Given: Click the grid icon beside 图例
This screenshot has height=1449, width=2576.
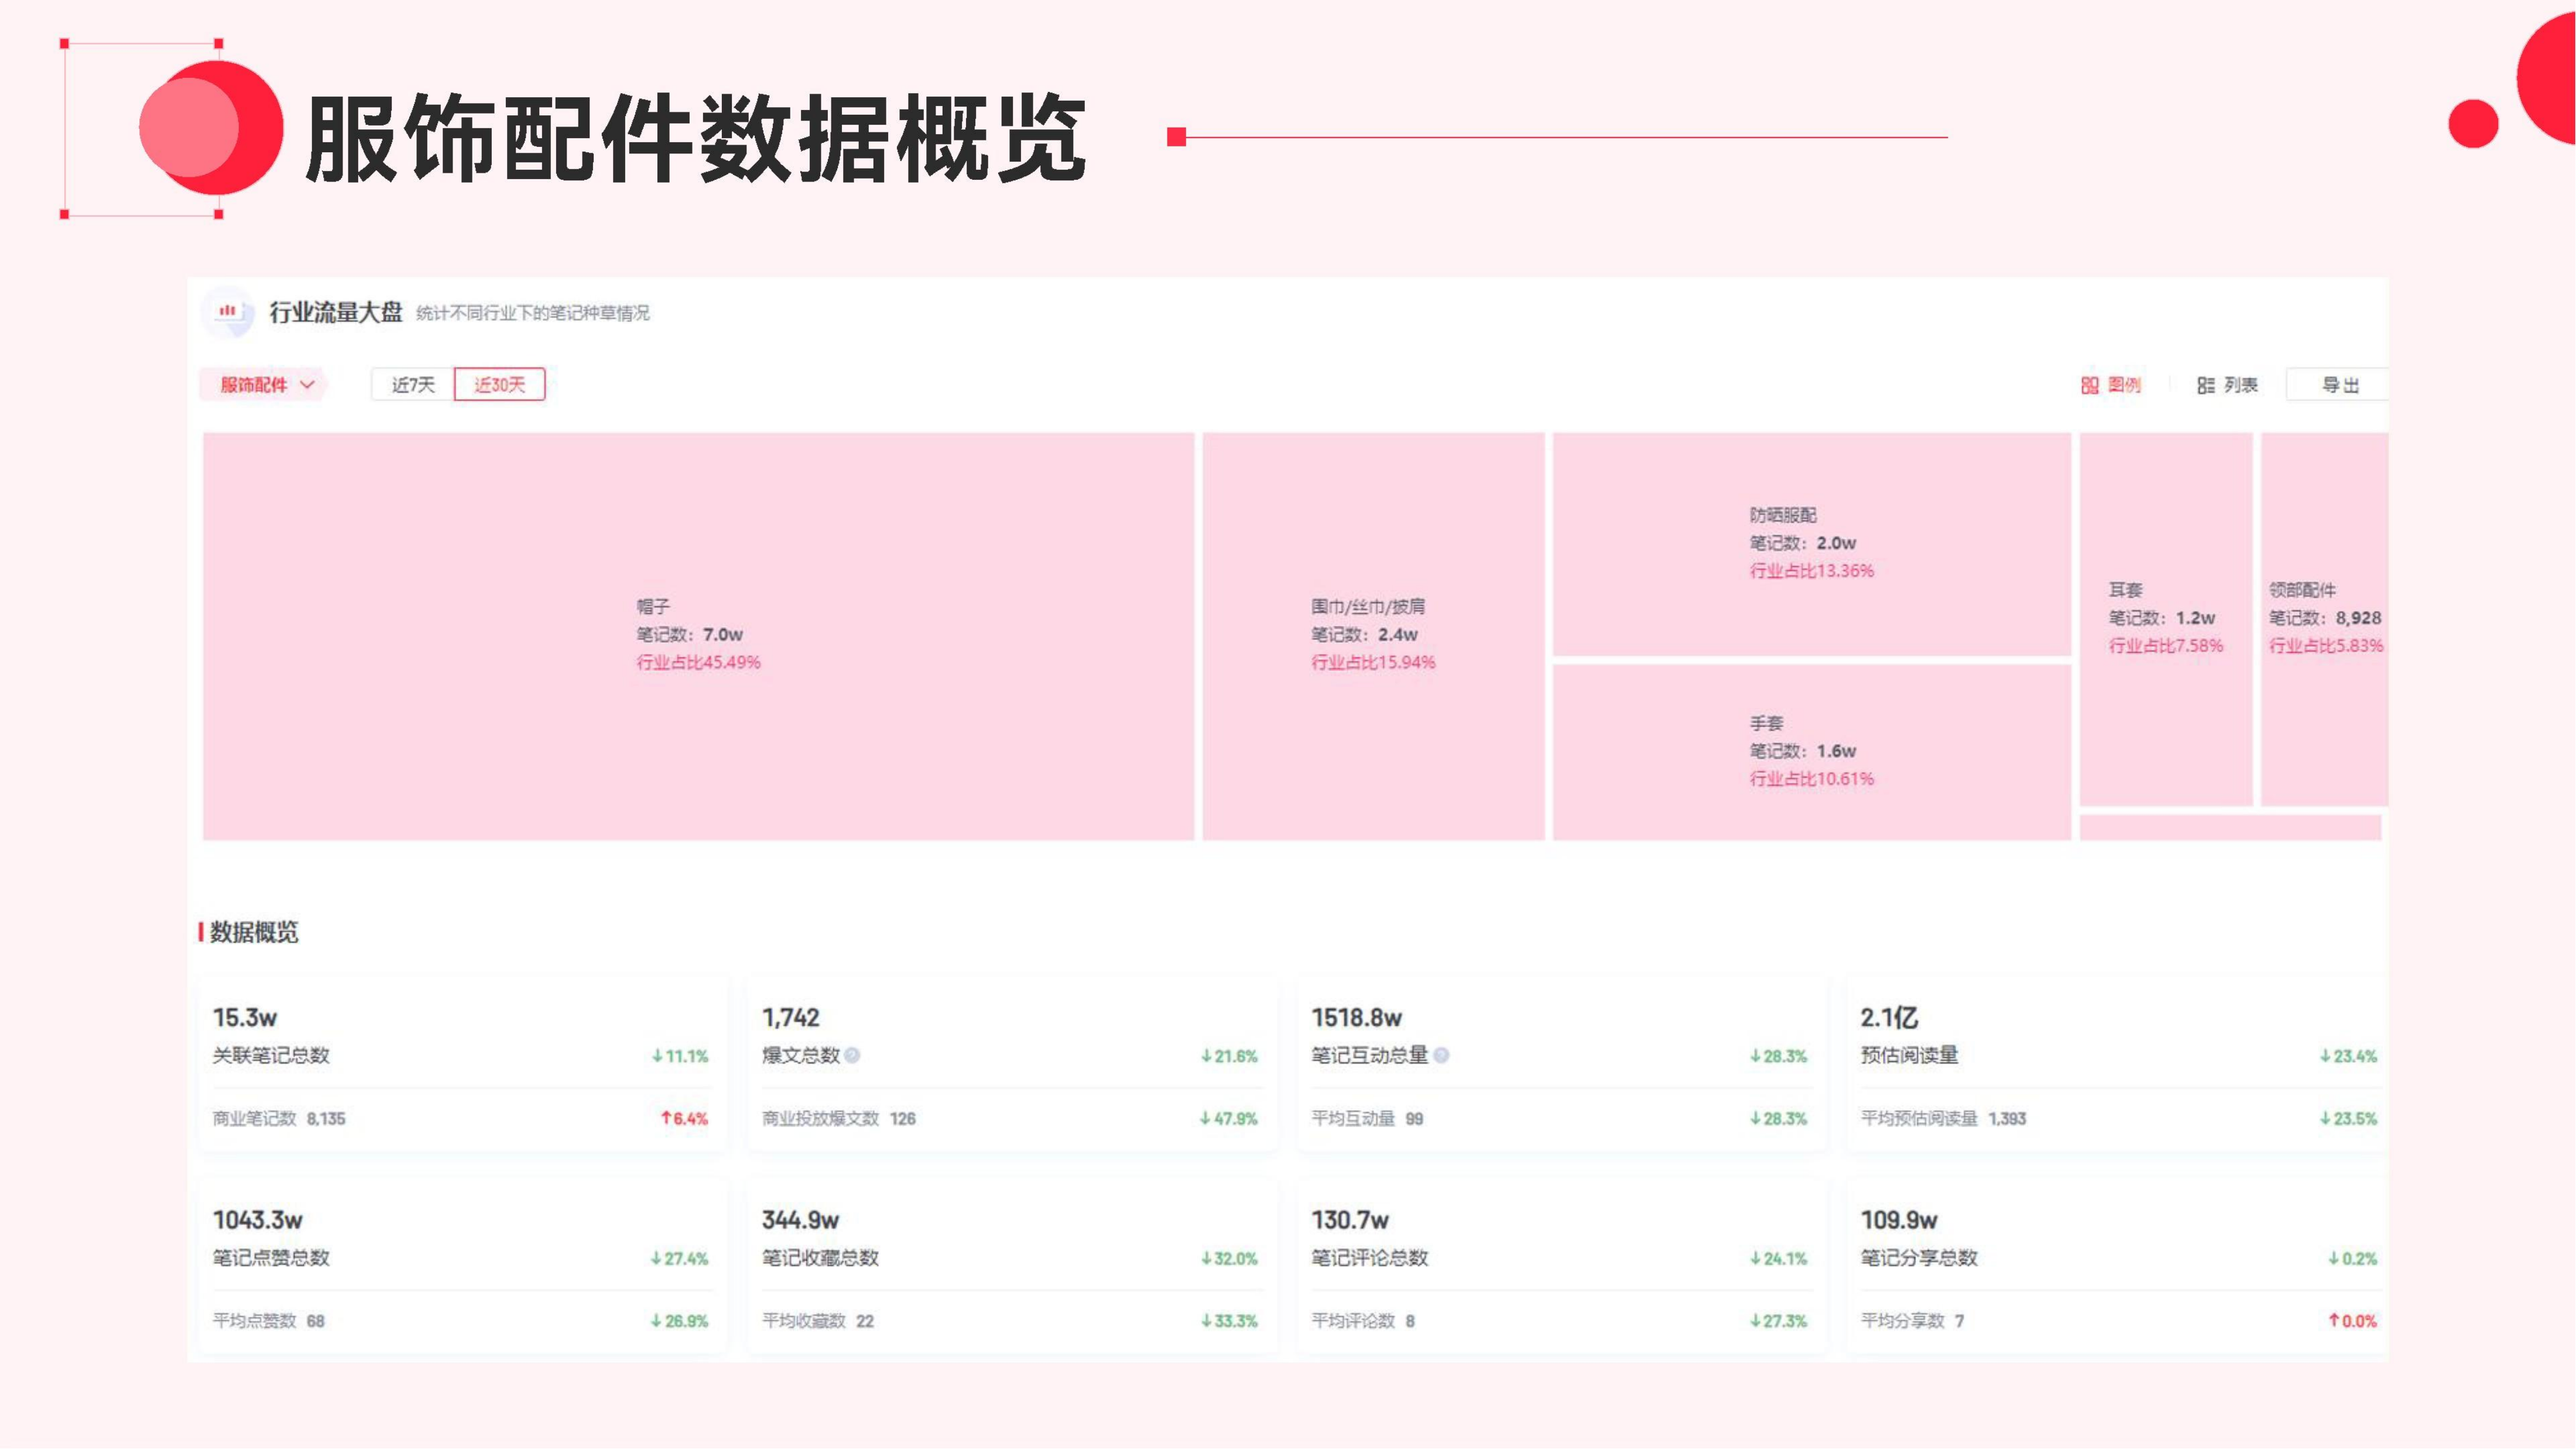Looking at the screenshot, I should pyautogui.click(x=2089, y=385).
